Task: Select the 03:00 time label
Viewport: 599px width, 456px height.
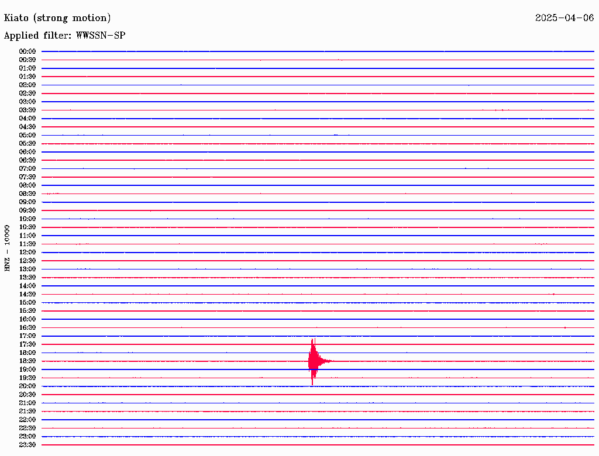Action: pyautogui.click(x=27, y=102)
